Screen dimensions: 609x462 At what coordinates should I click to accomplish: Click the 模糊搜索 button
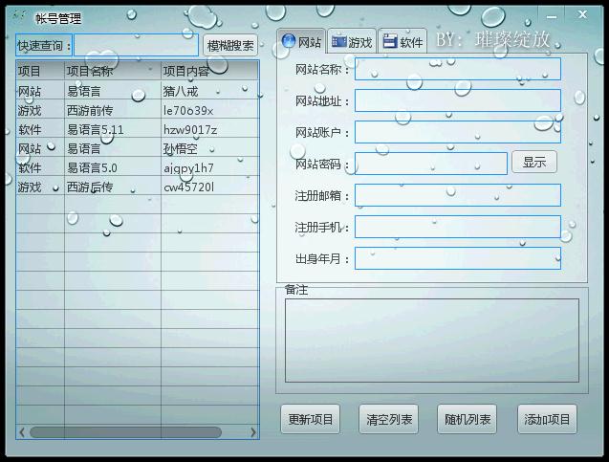[x=230, y=46]
